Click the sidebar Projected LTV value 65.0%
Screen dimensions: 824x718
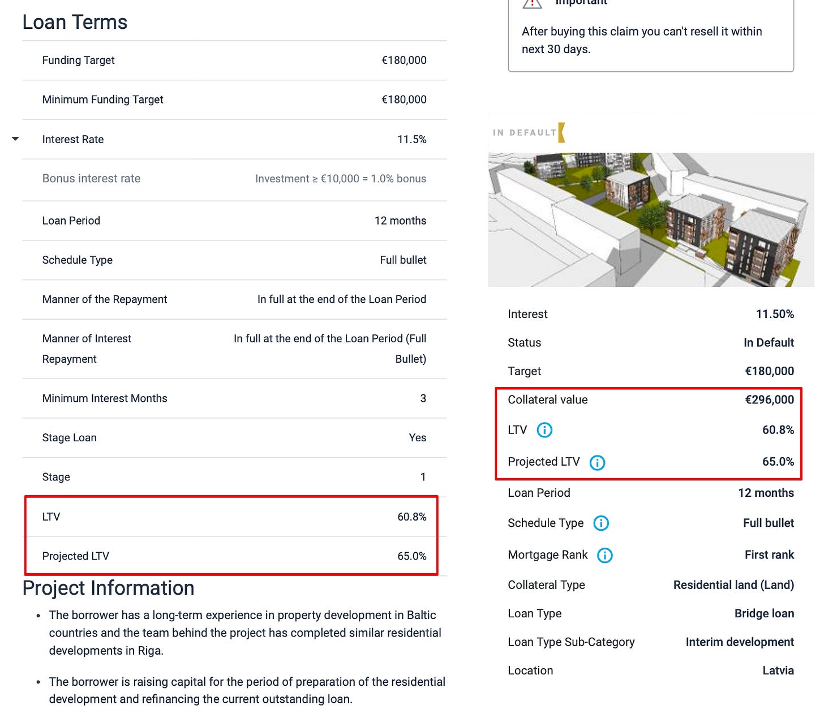pyautogui.click(x=778, y=462)
